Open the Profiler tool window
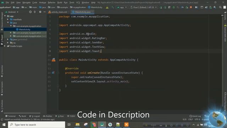 coord(48,116)
